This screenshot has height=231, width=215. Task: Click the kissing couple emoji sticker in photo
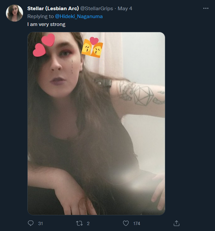click(93, 47)
